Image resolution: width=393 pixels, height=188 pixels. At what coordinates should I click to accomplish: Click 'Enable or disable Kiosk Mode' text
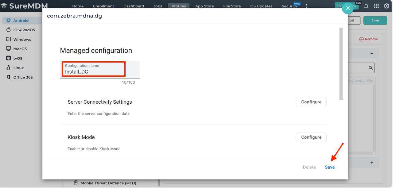[x=94, y=149]
